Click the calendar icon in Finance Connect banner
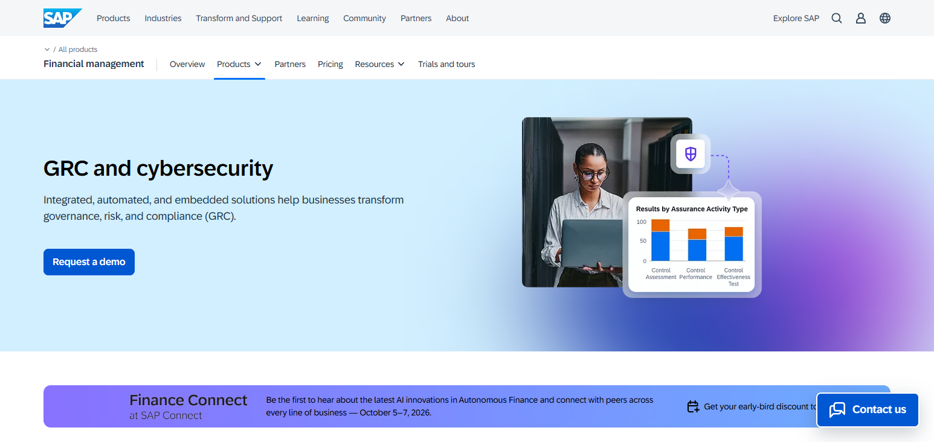The width and height of the screenshot is (934, 442). point(693,407)
